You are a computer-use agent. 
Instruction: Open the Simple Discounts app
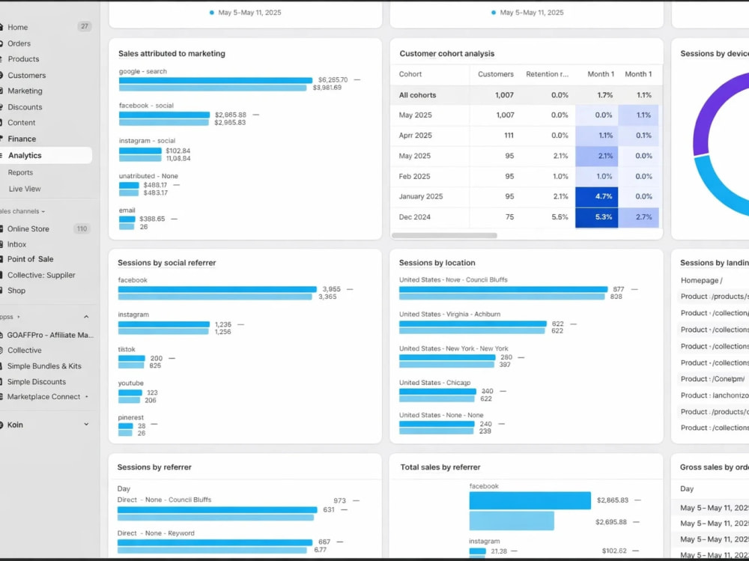pos(36,382)
